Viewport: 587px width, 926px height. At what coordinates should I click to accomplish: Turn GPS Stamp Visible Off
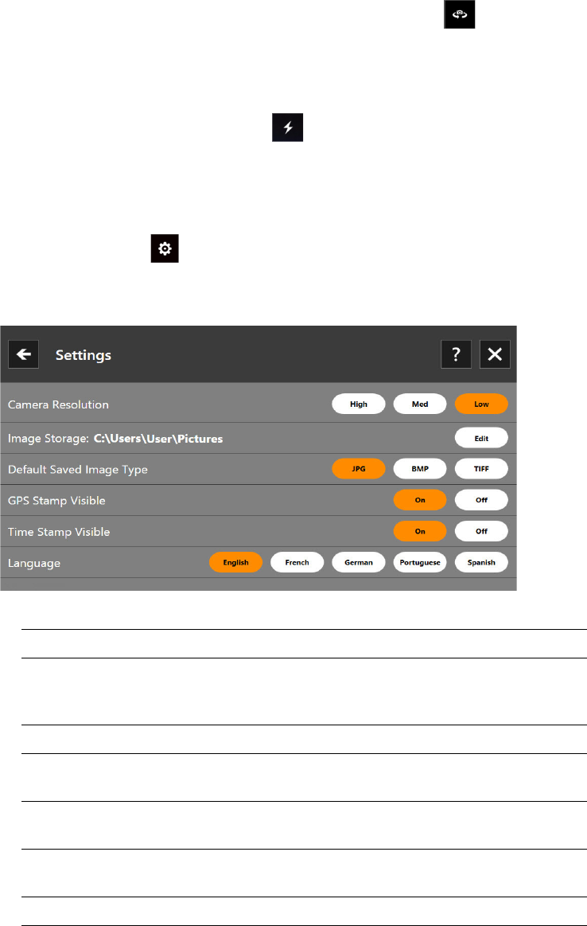click(481, 500)
